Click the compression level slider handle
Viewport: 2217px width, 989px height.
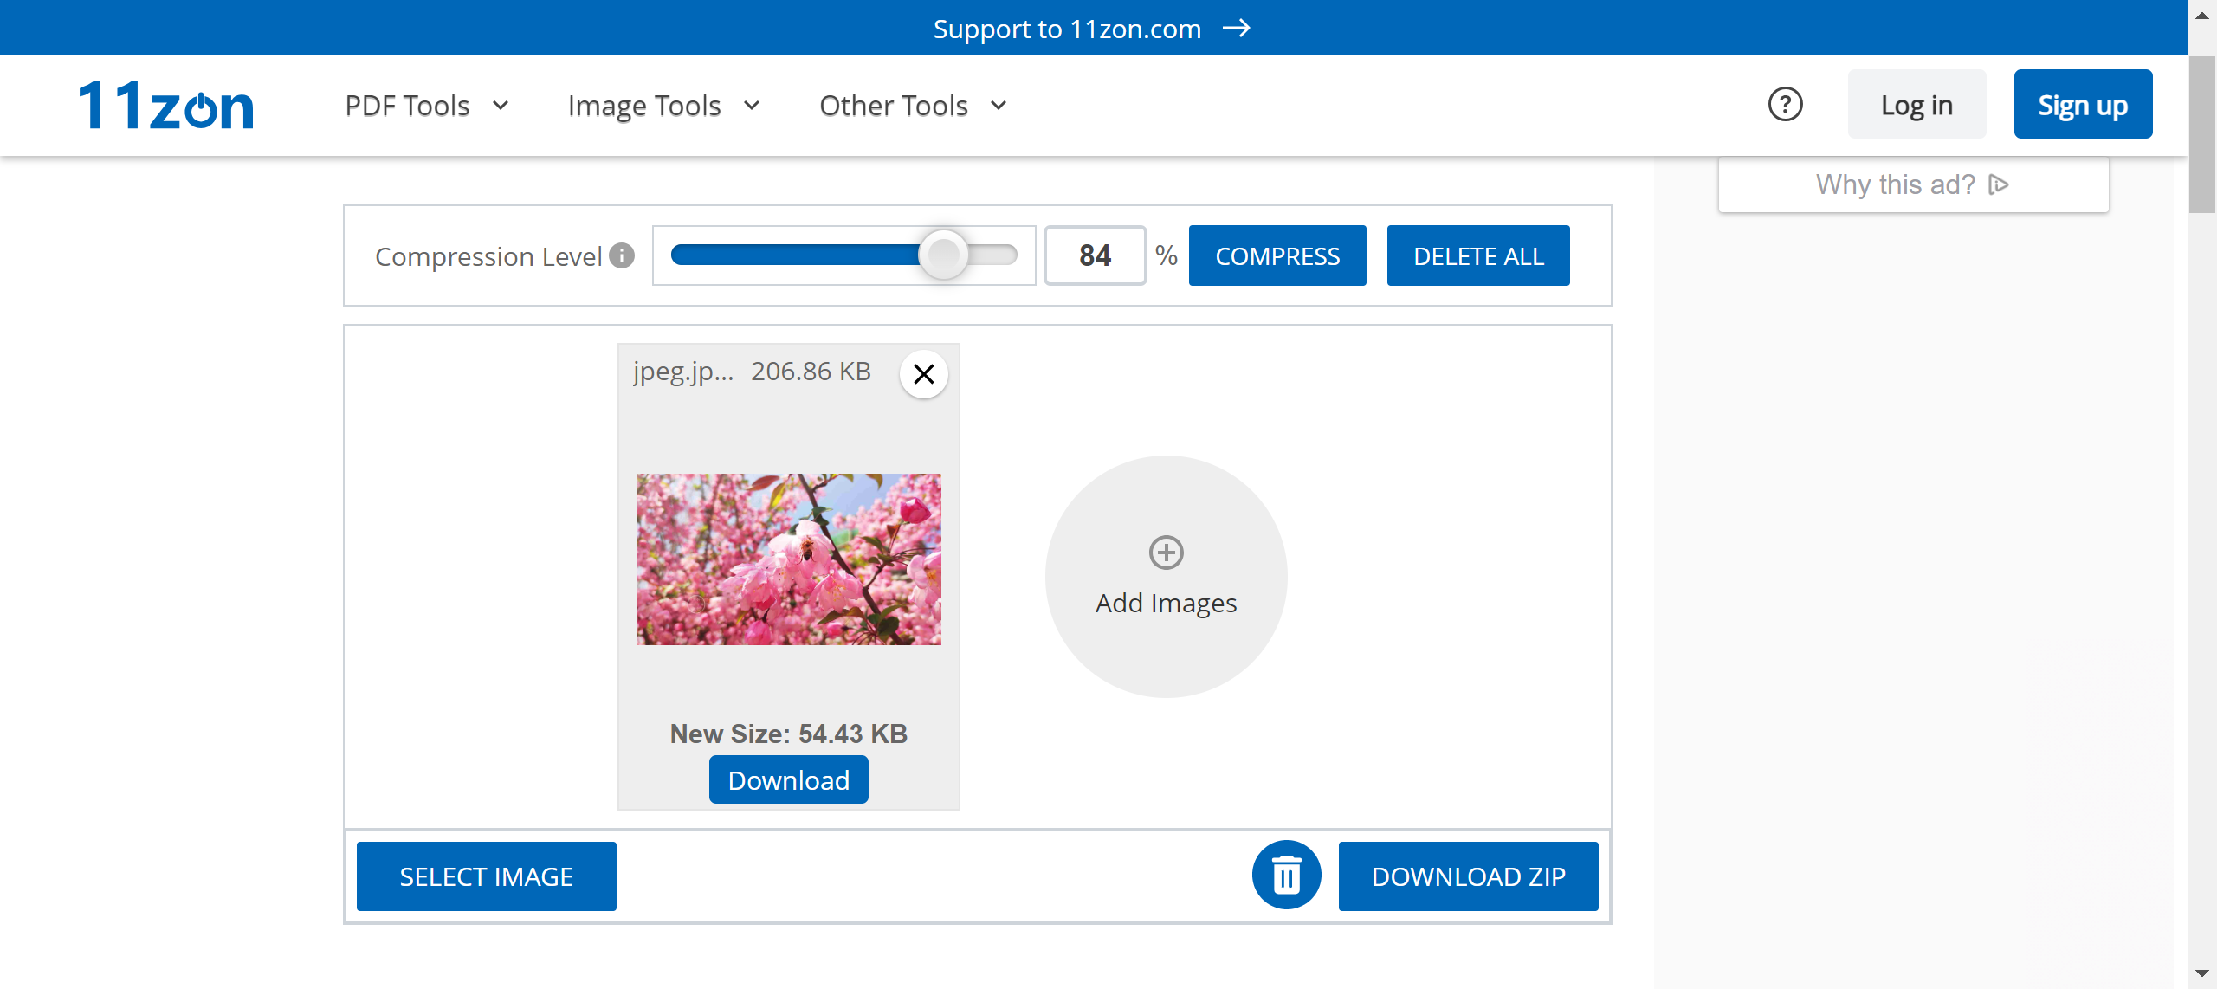[943, 255]
